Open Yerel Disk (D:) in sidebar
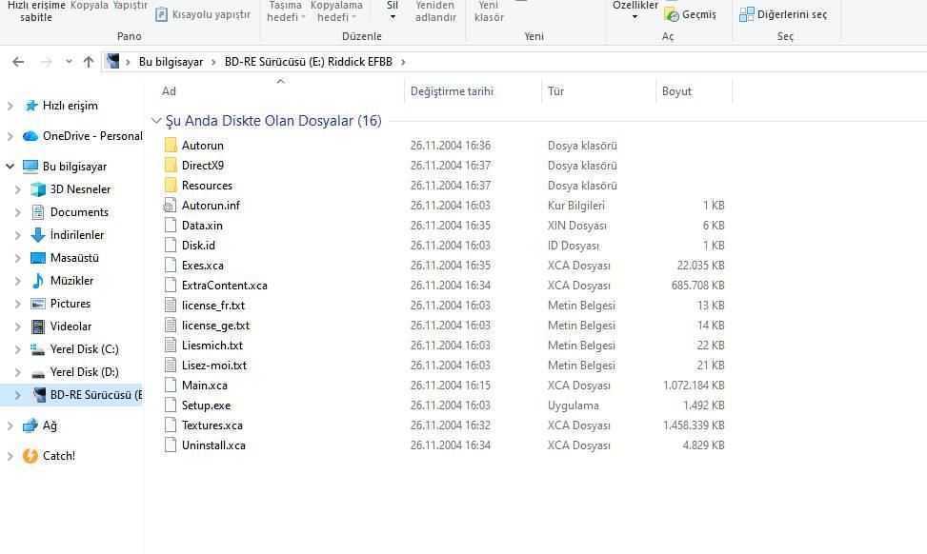The image size is (927, 554). tap(84, 372)
